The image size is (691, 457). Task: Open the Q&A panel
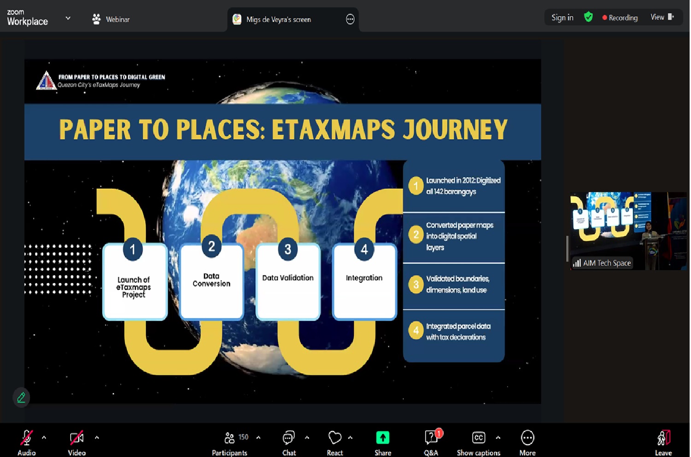point(431,438)
